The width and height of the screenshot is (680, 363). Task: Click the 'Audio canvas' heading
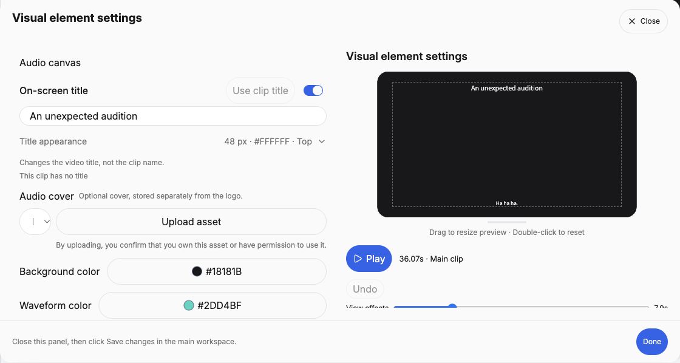50,63
